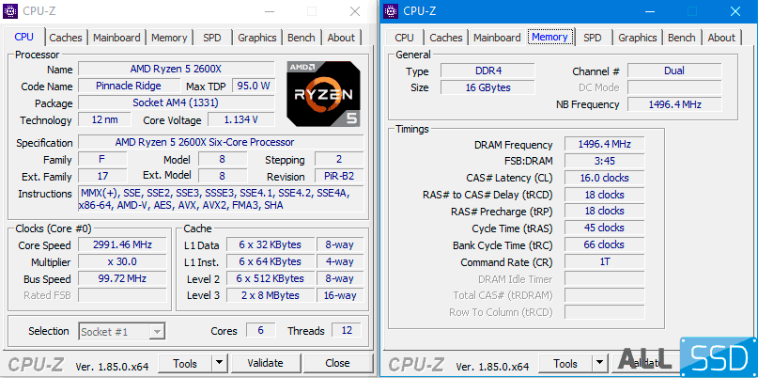Select the SPD tab in the Memory window
The image size is (758, 378).
tap(593, 38)
